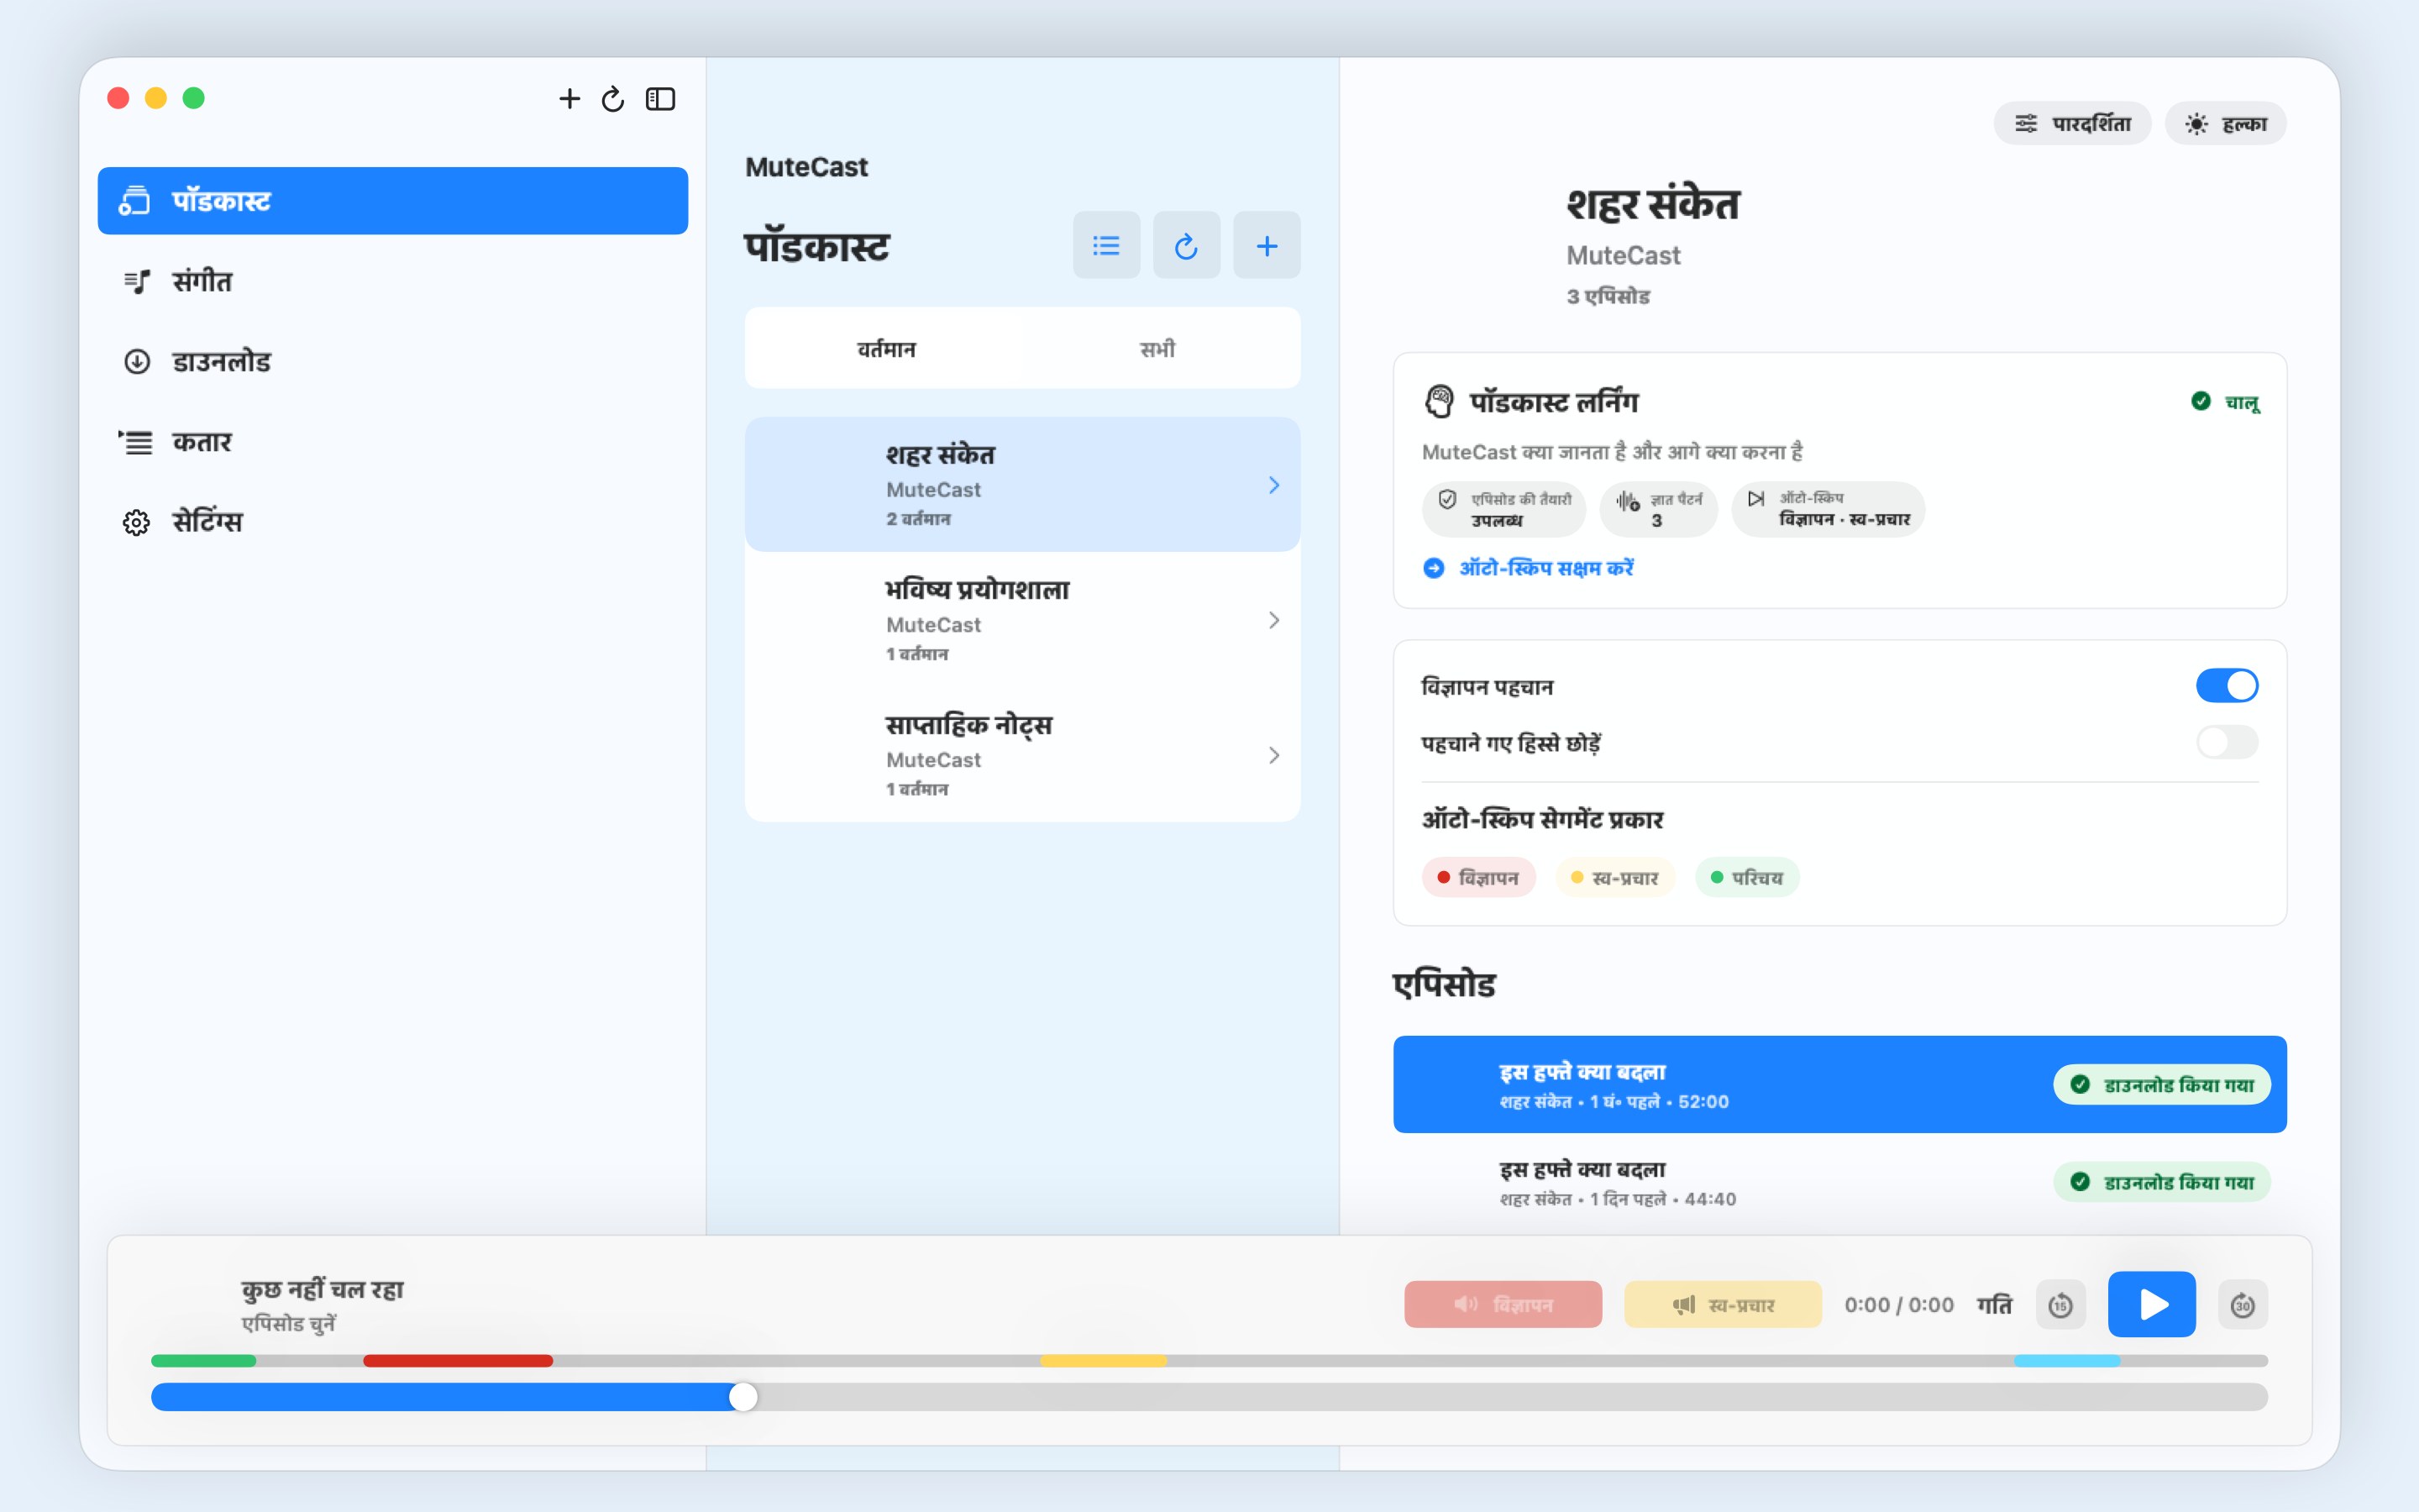Click the 3 एपिसोड count text
Screen dimensions: 2419x1512
1608,296
